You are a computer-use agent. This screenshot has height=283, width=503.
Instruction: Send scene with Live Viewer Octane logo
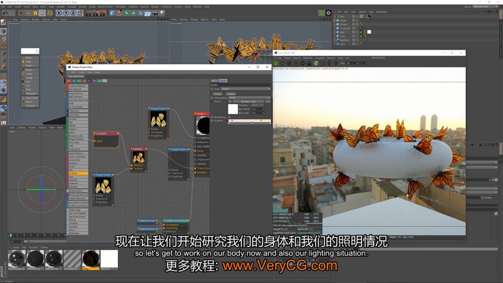pyautogui.click(x=276, y=63)
